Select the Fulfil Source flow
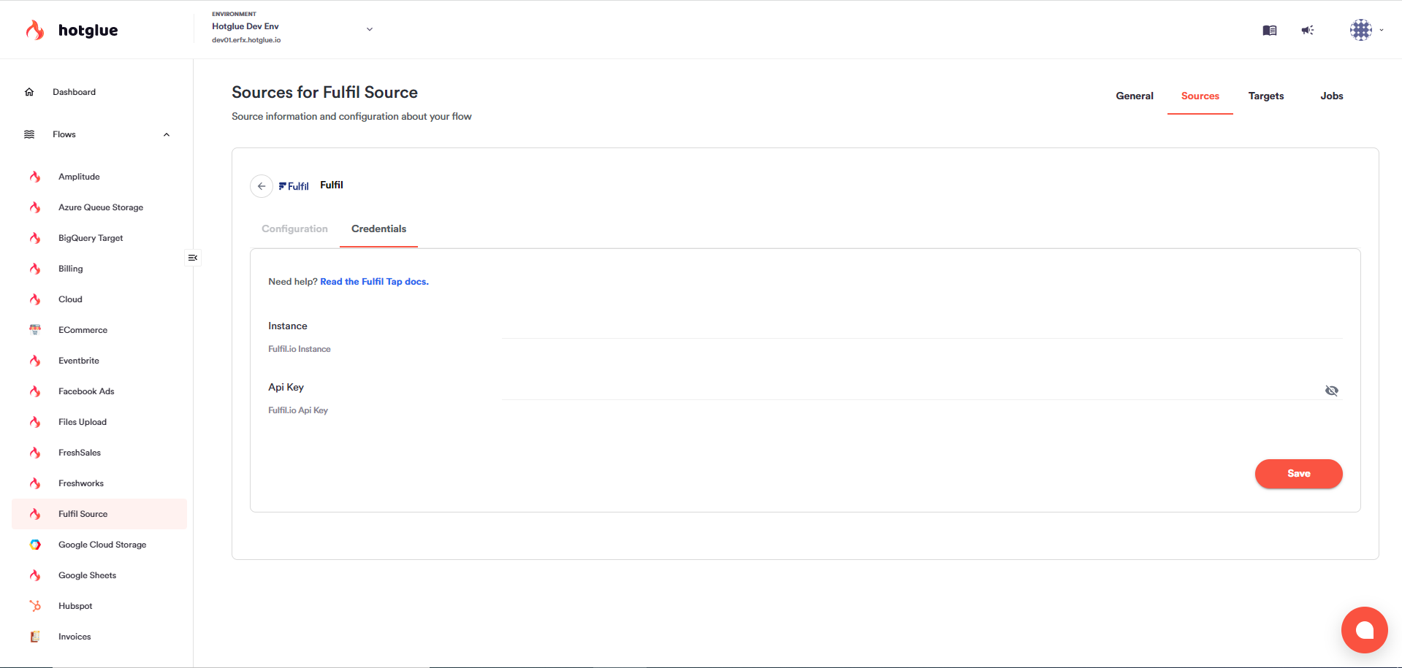Viewport: 1402px width, 668px height. 99,514
